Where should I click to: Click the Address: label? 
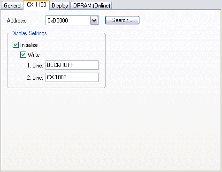tap(16, 21)
